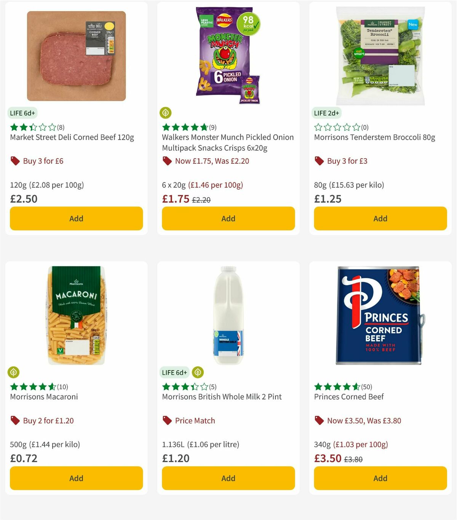Viewport: 457px width, 520px height.
Task: Open the Market Street Deli Corned Beef product page
Action: 72,137
